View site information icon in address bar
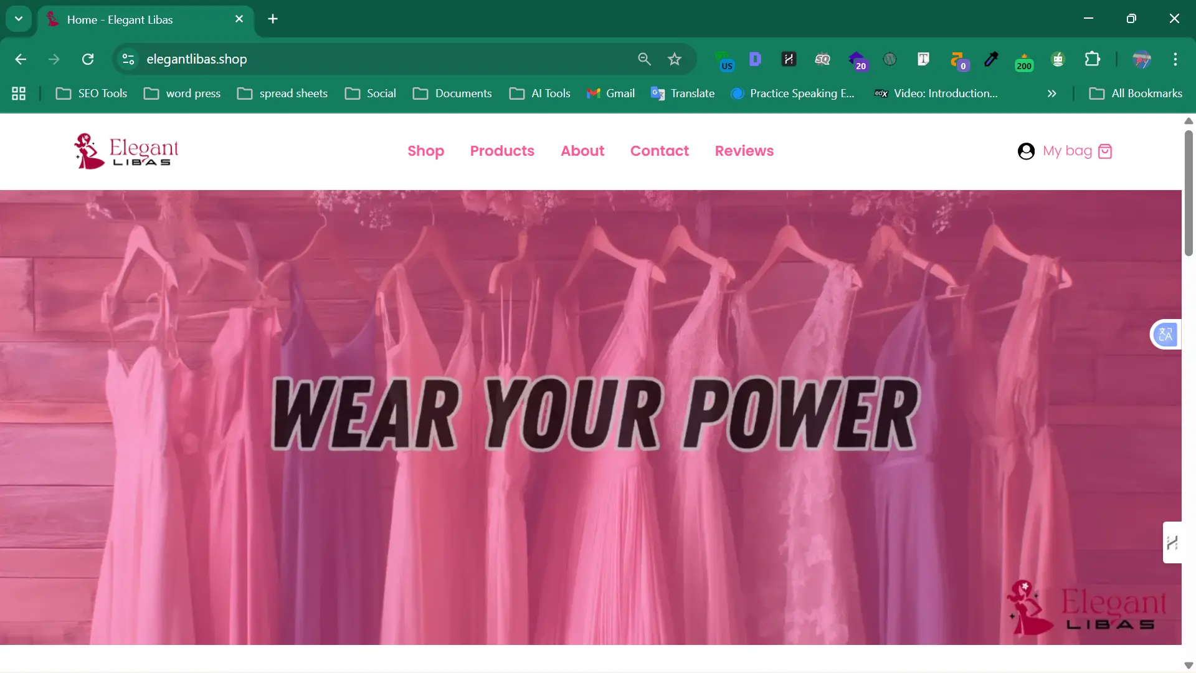This screenshot has width=1196, height=673. (128, 59)
